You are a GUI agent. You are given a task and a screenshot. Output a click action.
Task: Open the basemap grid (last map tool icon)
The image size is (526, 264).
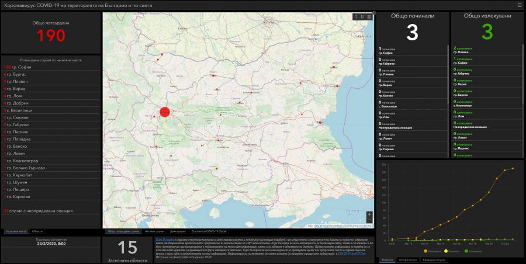click(369, 17)
